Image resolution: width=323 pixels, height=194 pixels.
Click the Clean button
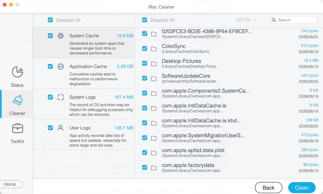click(x=302, y=188)
